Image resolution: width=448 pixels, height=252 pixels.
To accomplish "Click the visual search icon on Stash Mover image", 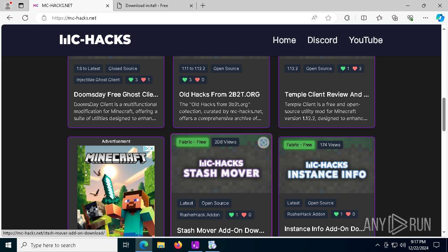I will point(264,142).
